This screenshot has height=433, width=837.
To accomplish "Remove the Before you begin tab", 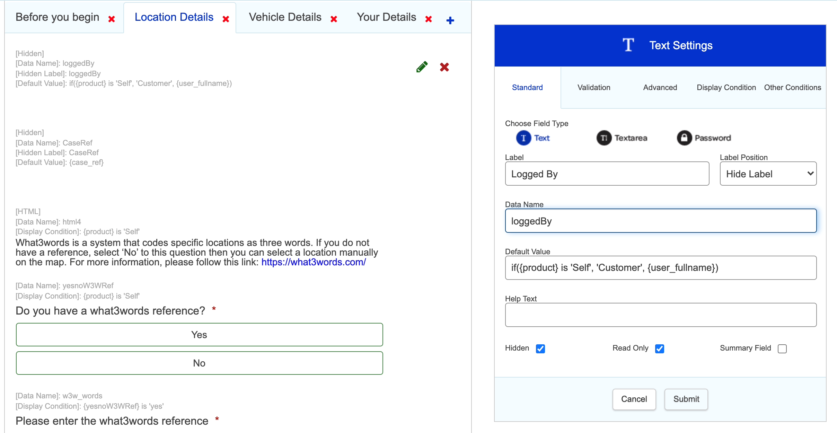I will point(112,19).
